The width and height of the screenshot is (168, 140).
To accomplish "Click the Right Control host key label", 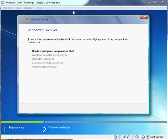I will point(156,137).
